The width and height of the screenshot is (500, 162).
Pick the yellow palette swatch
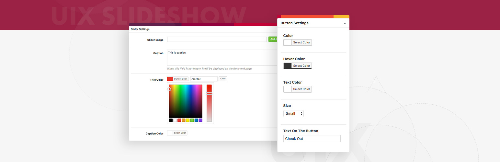pos(188,120)
